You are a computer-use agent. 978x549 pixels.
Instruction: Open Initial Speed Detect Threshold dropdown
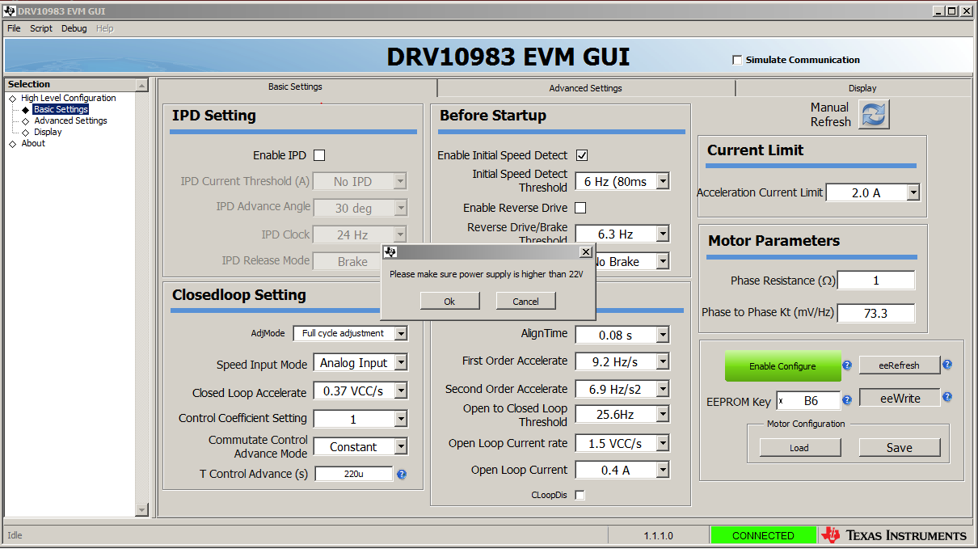click(x=663, y=181)
